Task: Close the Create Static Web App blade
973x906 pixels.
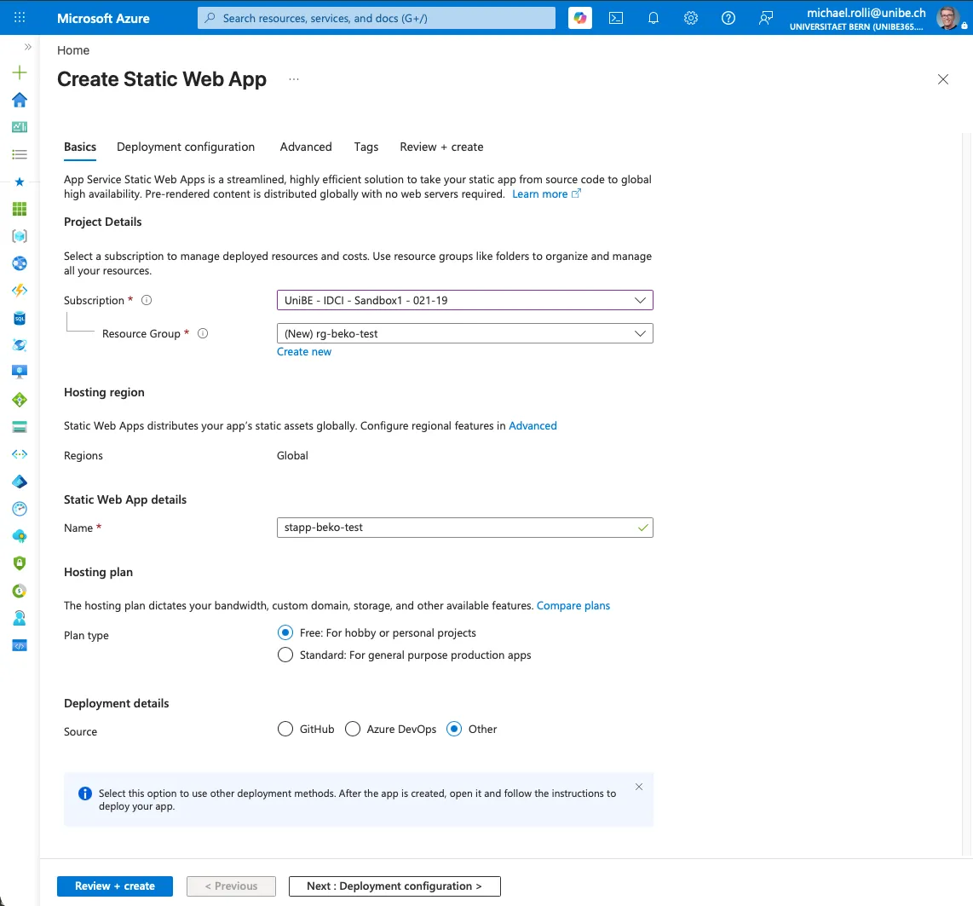Action: pyautogui.click(x=942, y=79)
